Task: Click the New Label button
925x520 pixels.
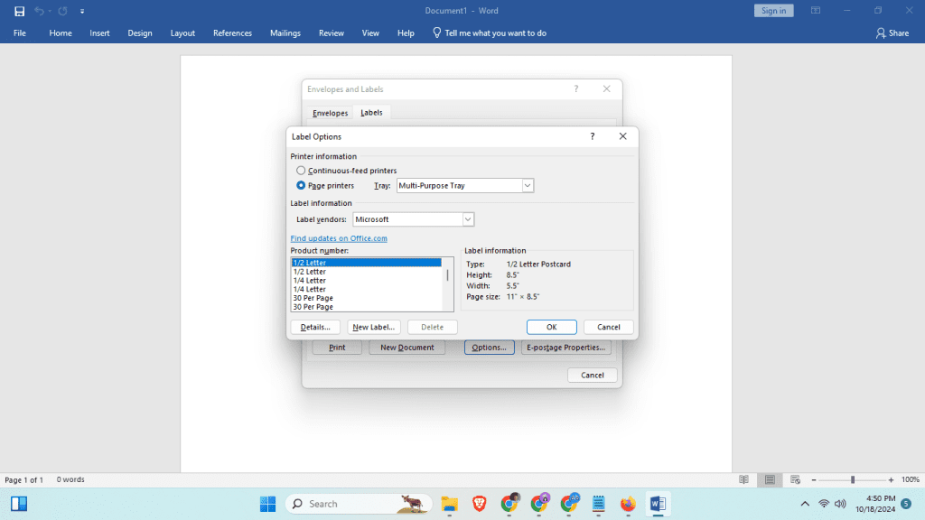Action: (373, 327)
